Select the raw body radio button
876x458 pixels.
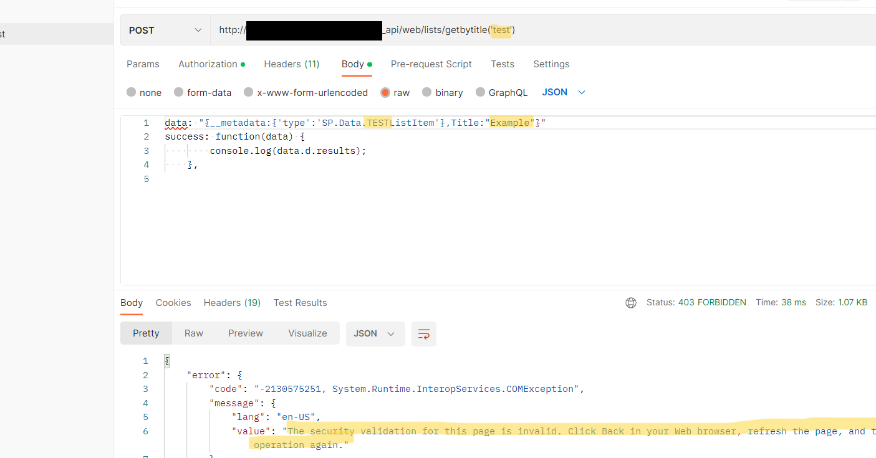click(x=385, y=92)
